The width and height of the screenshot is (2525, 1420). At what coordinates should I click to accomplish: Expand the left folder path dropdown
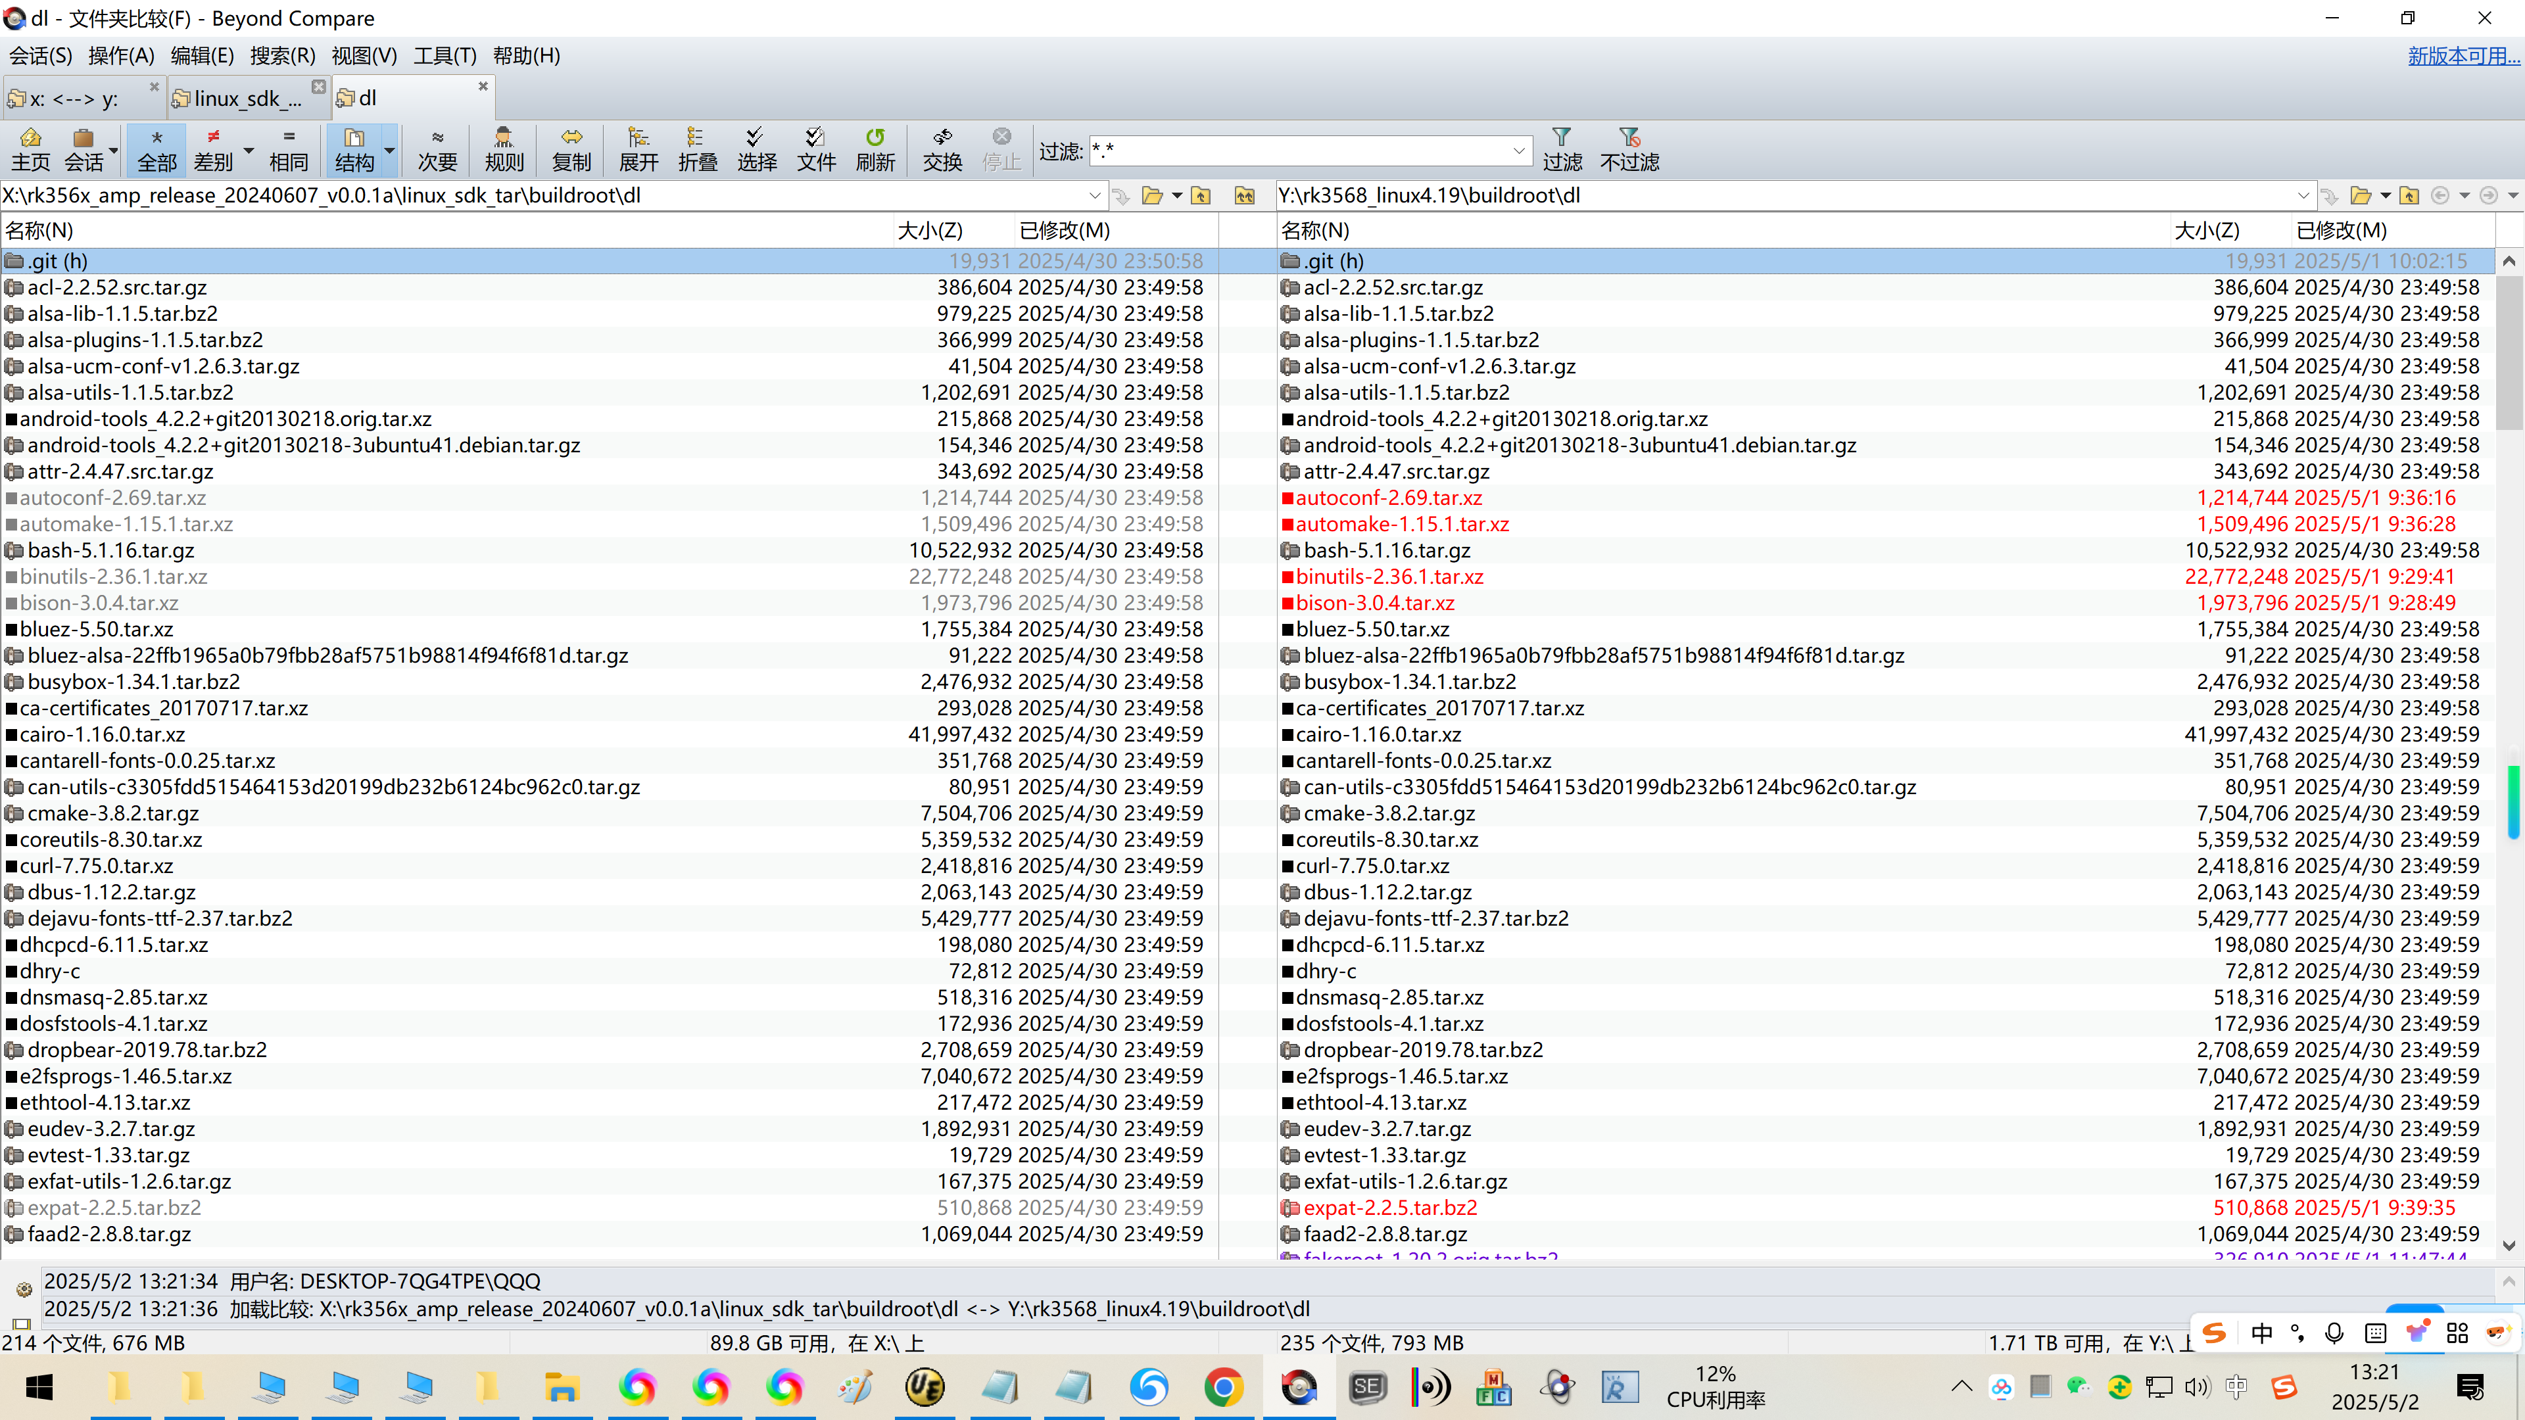tap(1095, 196)
